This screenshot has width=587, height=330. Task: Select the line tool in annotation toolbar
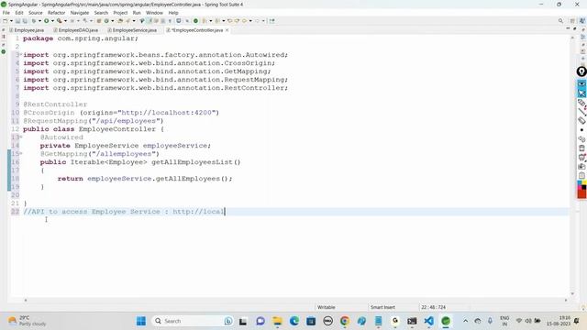click(x=581, y=112)
